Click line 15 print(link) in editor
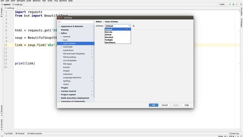The height and width of the screenshot is (137, 243). pos(25,64)
